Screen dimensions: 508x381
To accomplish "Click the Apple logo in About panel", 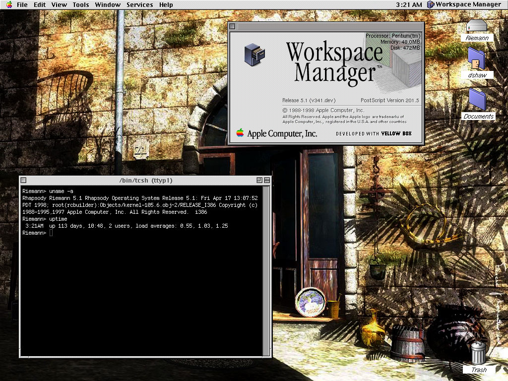I will pyautogui.click(x=240, y=133).
